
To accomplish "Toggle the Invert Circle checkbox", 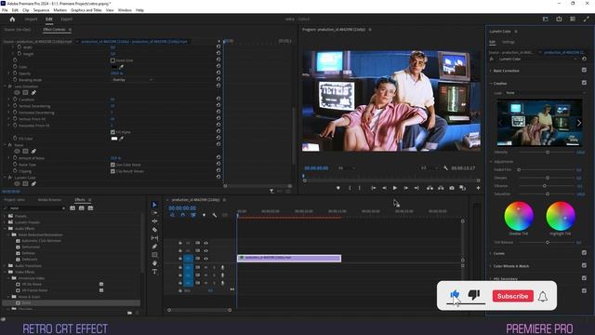I will [x=112, y=60].
